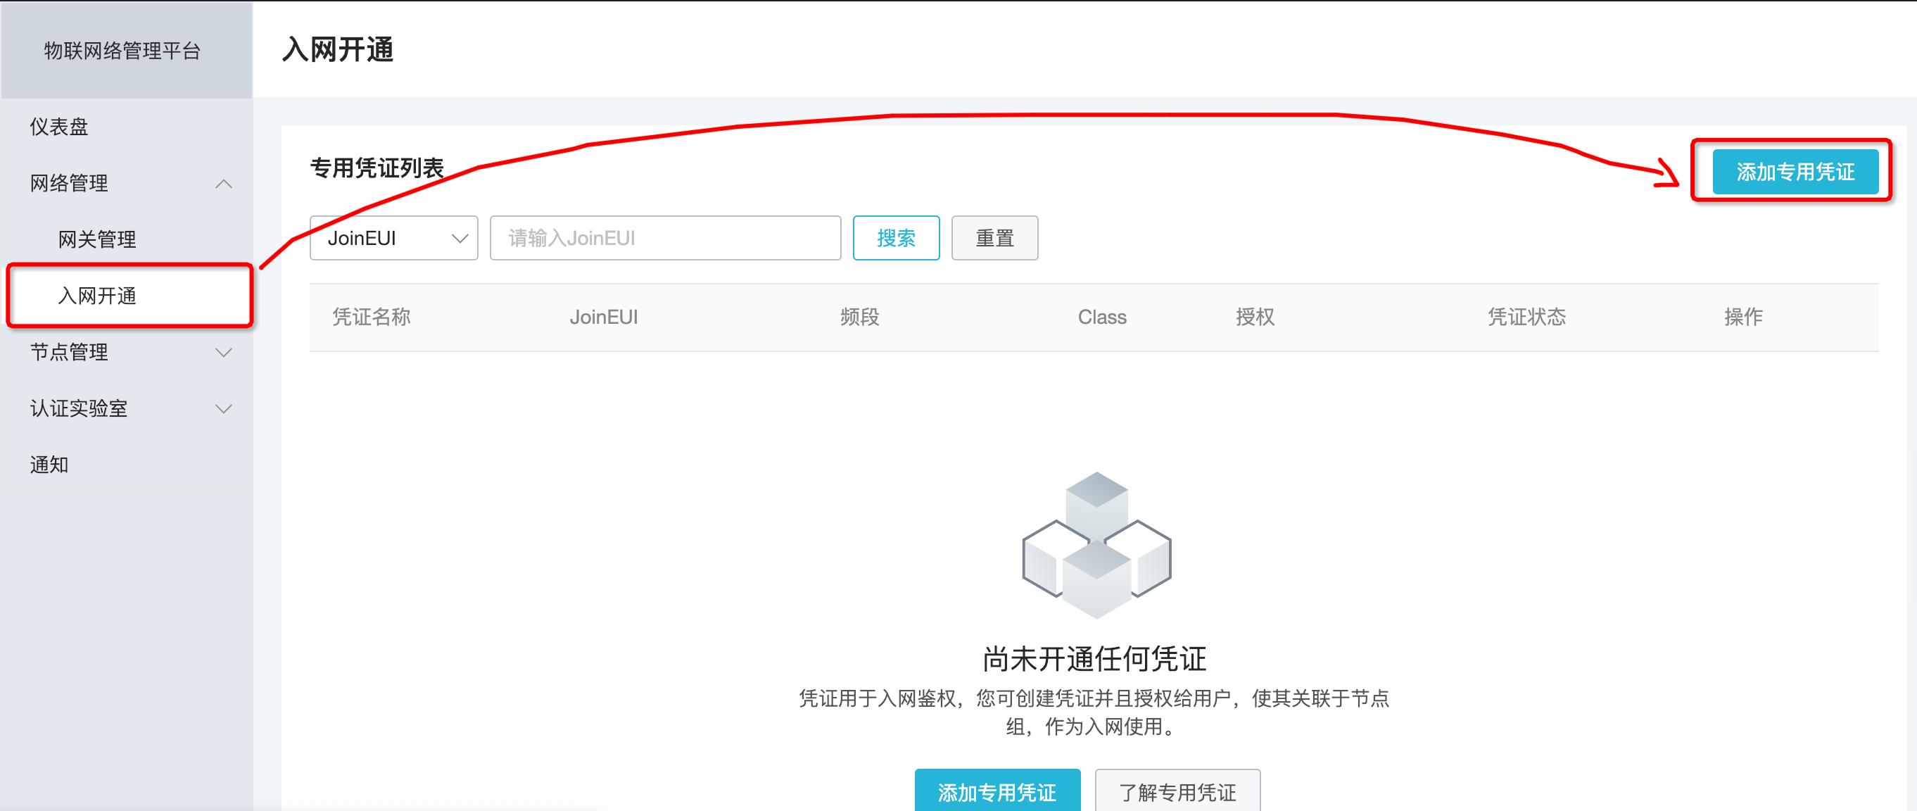1917x811 pixels.
Task: Go to the 入网开通 page
Action: (x=95, y=296)
